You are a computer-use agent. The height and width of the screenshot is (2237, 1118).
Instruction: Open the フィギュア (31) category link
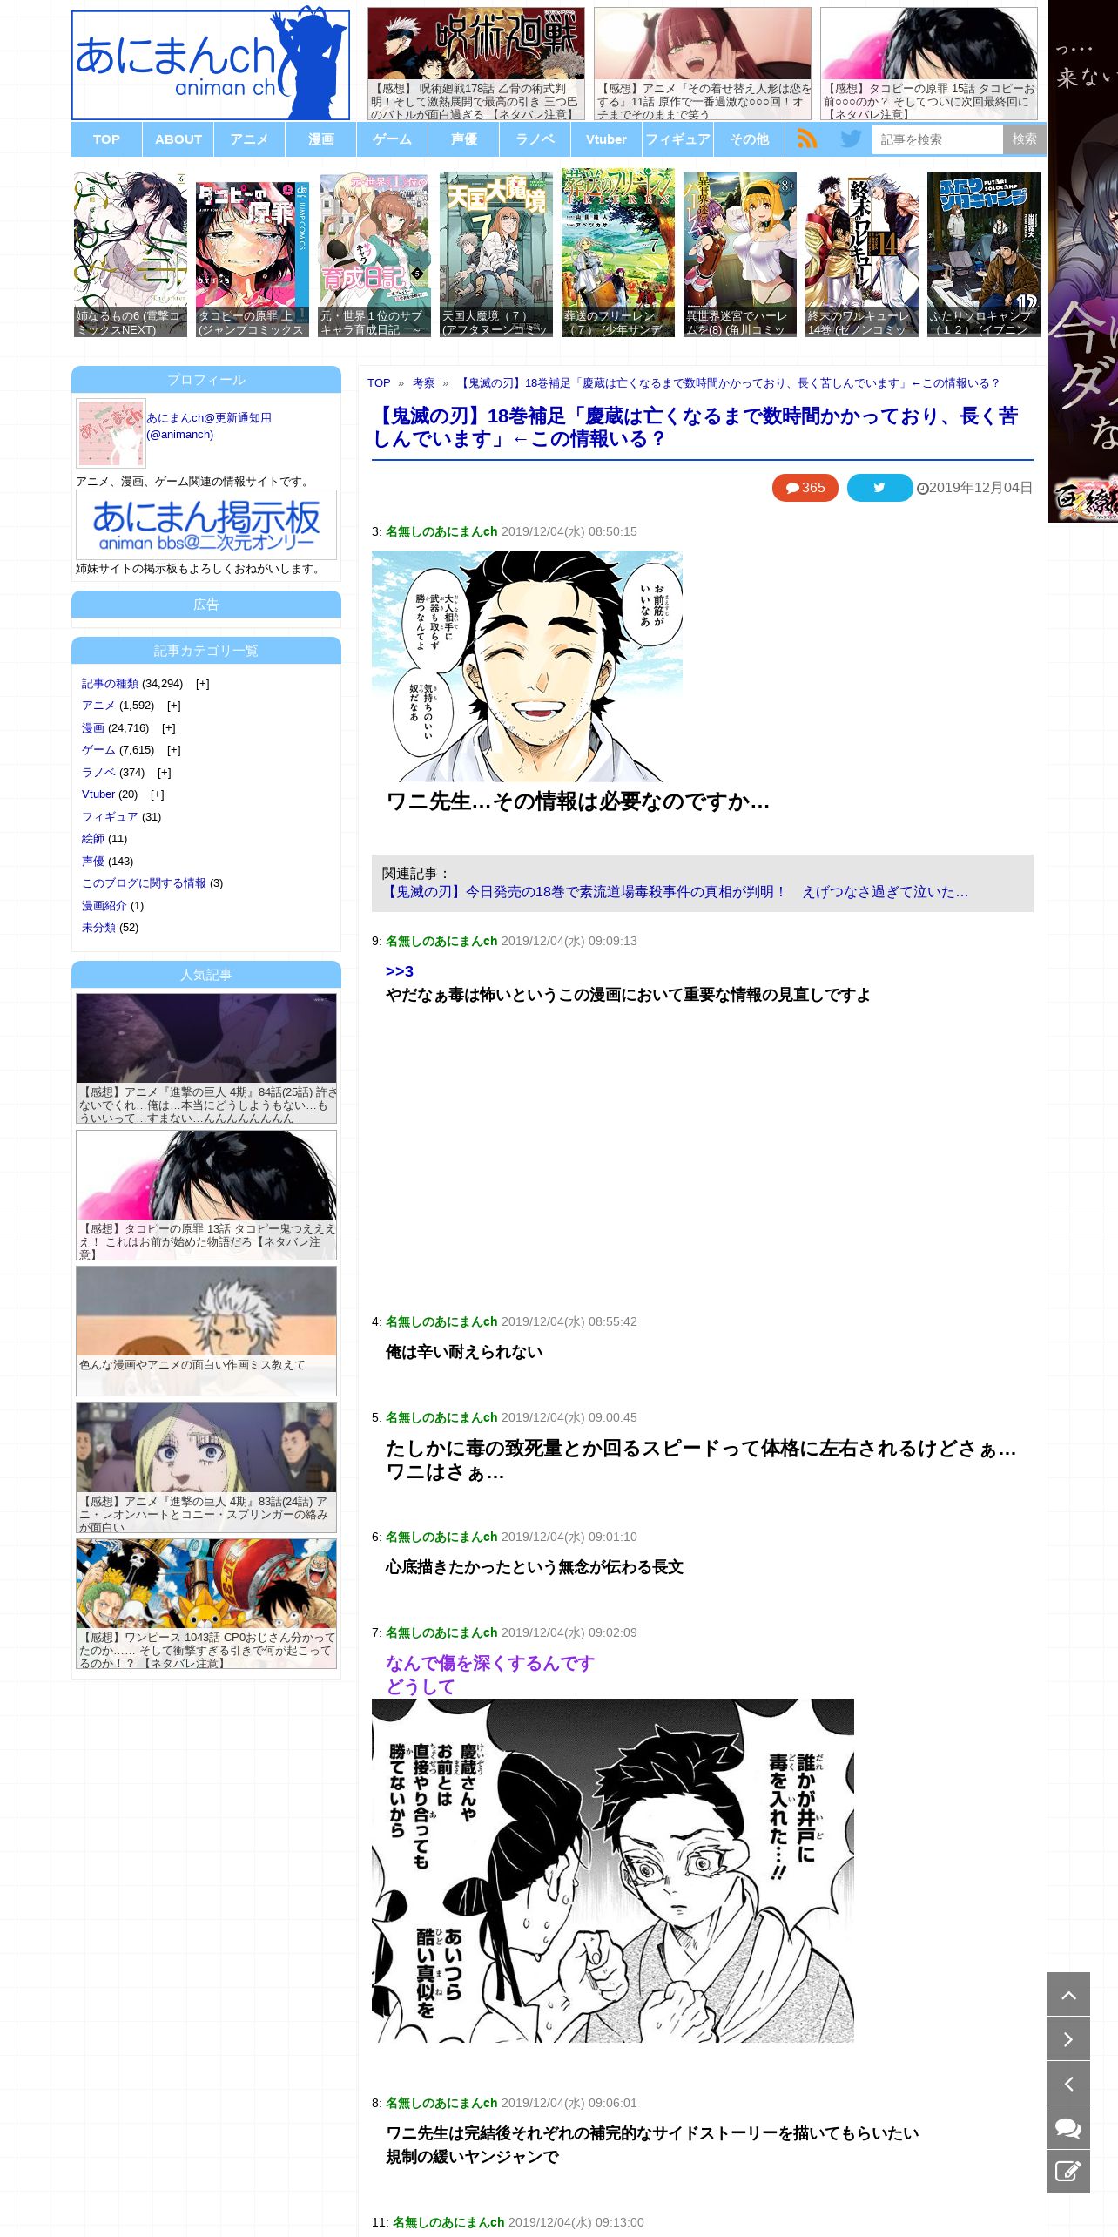pos(110,817)
